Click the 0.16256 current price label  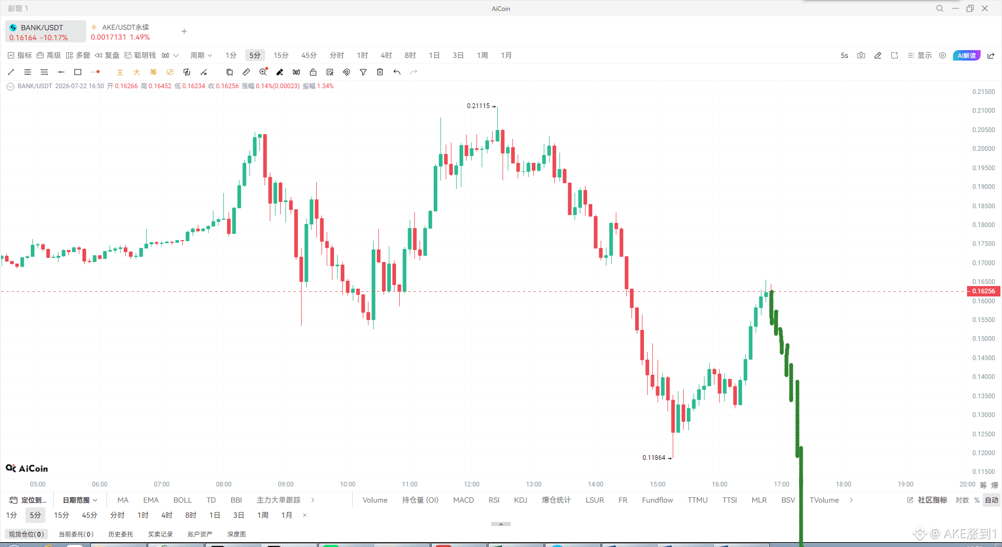click(x=984, y=291)
